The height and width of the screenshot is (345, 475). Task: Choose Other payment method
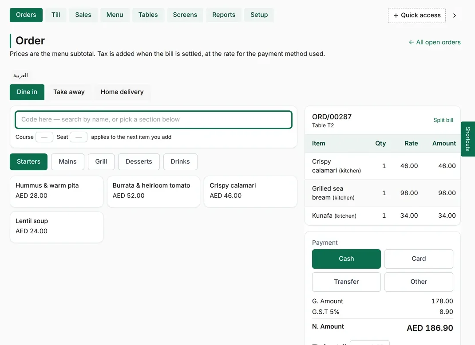(419, 282)
